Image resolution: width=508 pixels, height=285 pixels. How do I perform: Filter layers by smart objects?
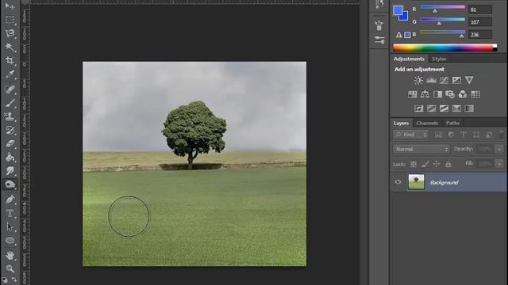[x=489, y=135]
